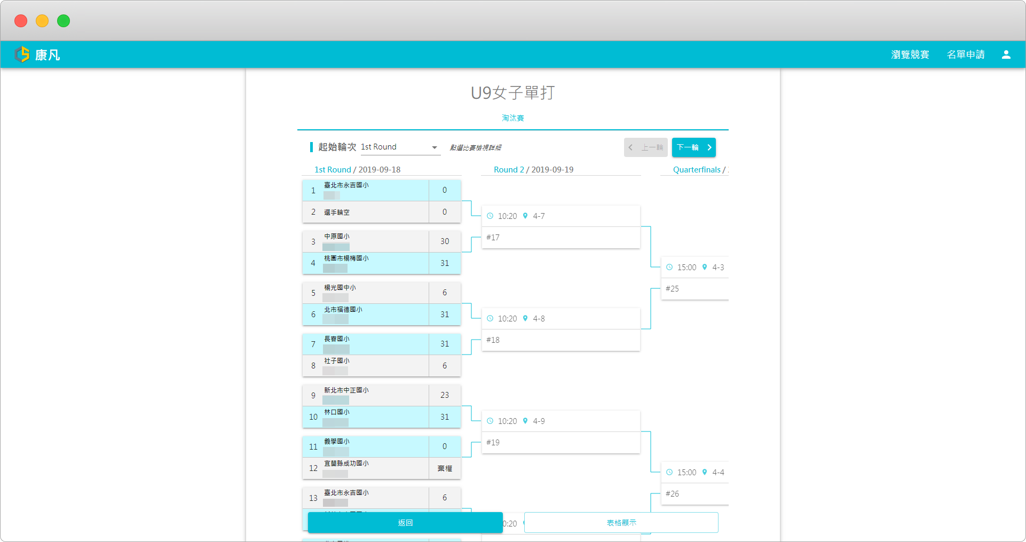Click the clock icon of match #25
This screenshot has height=542, width=1026.
pos(669,267)
